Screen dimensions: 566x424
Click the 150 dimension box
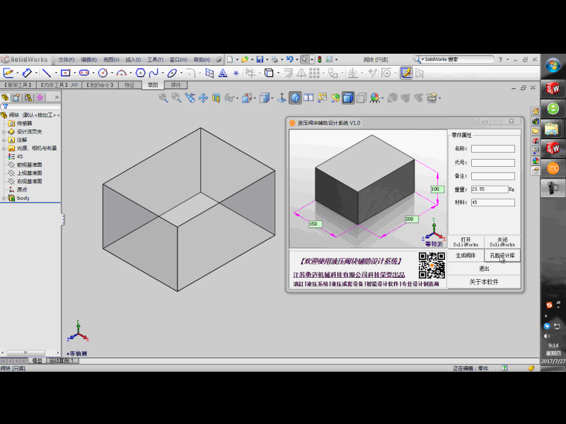tap(315, 224)
